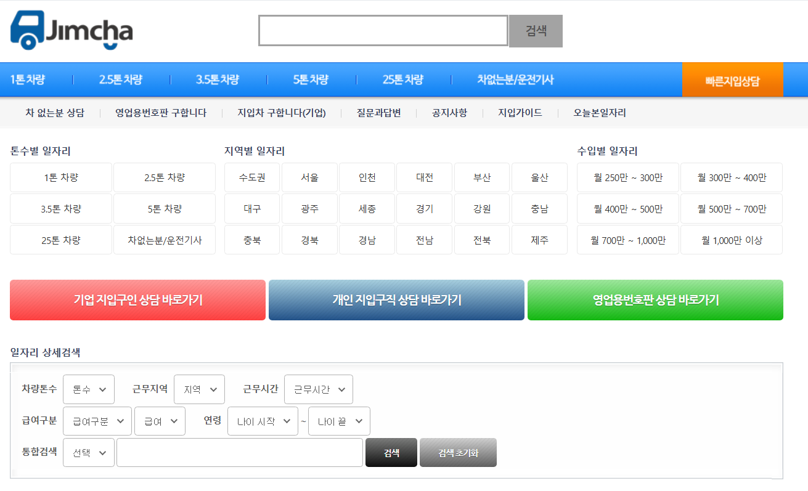Go to 차 없는분 상담 submenu
The height and width of the screenshot is (491, 808).
coord(55,113)
